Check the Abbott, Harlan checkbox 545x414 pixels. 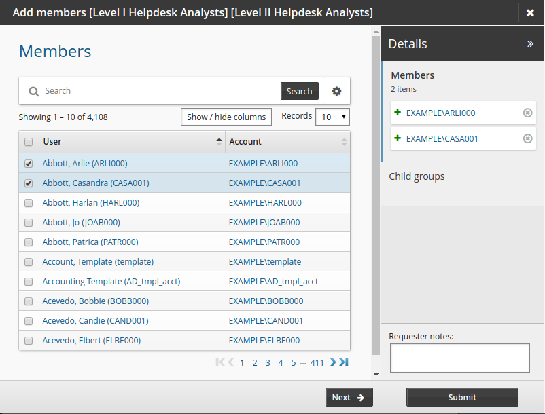coord(29,203)
